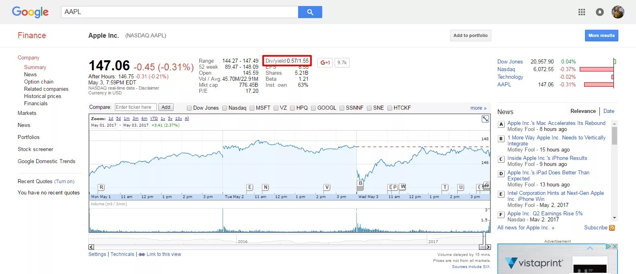Expand more comparison tickers
Screen dimensions: 636x274
coord(478,108)
